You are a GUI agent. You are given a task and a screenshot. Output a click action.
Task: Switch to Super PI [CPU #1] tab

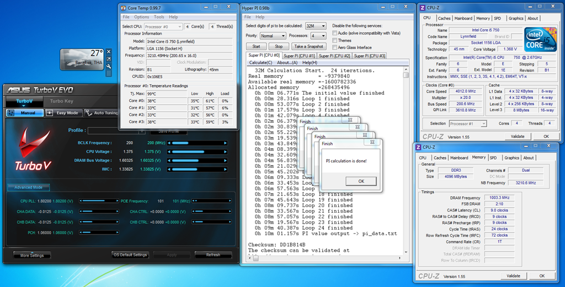pos(300,56)
